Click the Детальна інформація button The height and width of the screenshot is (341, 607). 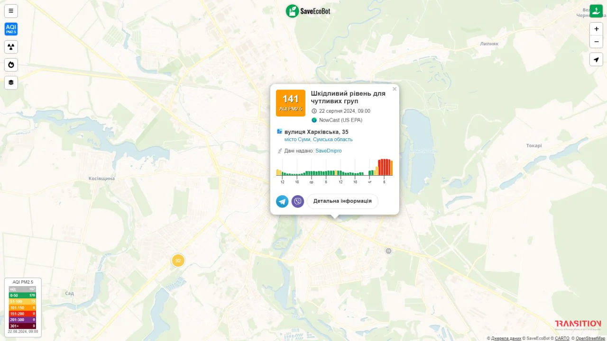coord(342,201)
